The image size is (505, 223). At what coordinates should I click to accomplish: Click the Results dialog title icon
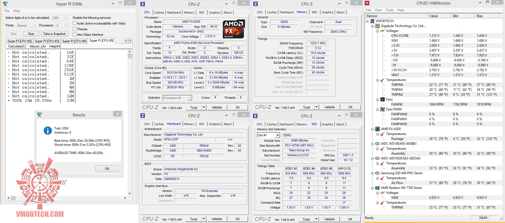[x=39, y=115]
